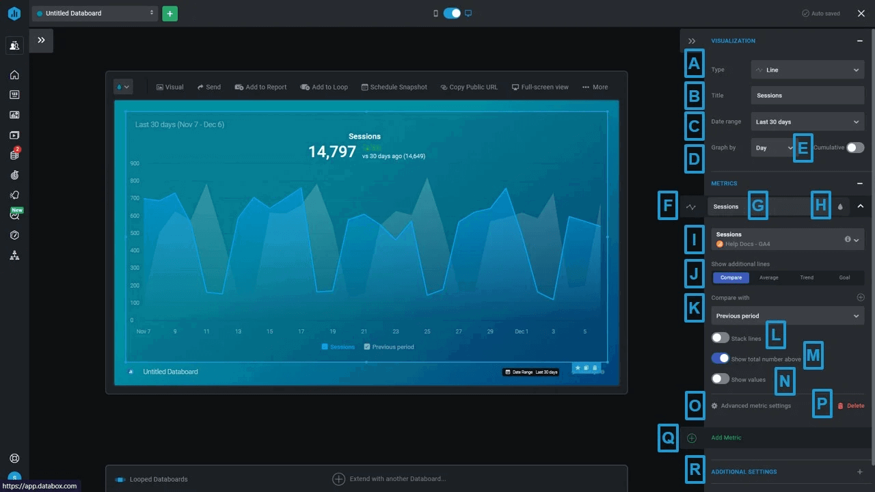The width and height of the screenshot is (875, 492).
Task: Click the green Add Metric plus icon
Action: pyautogui.click(x=692, y=438)
